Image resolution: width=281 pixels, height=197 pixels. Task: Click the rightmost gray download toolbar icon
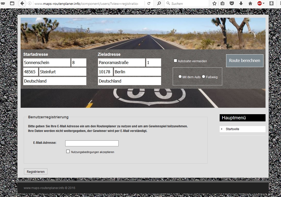tap(271, 3)
